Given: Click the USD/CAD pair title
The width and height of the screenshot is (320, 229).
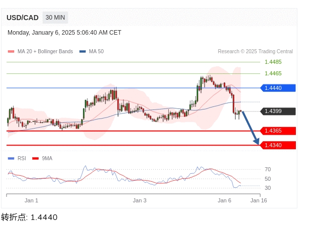Looking at the screenshot, I should 23,18.
